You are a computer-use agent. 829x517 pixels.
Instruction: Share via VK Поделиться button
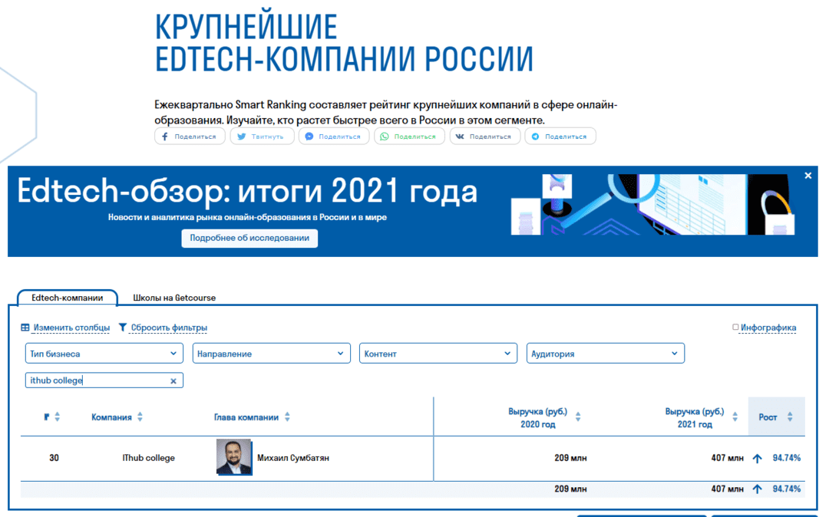(485, 137)
